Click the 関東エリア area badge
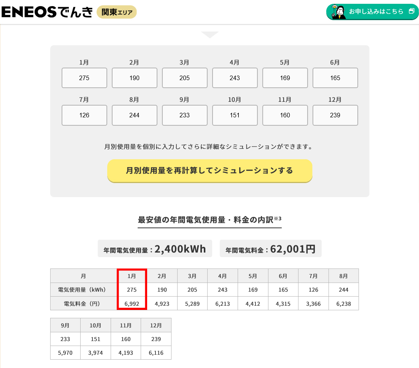The height and width of the screenshot is (368, 419). pos(116,12)
